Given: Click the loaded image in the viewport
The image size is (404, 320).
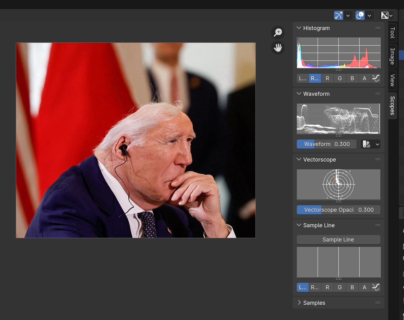Looking at the screenshot, I should click(x=136, y=140).
